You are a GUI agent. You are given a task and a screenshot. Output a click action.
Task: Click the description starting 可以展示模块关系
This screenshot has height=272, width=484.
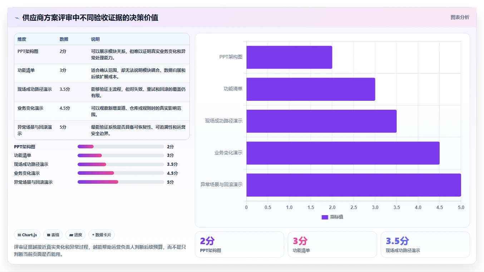(138, 54)
